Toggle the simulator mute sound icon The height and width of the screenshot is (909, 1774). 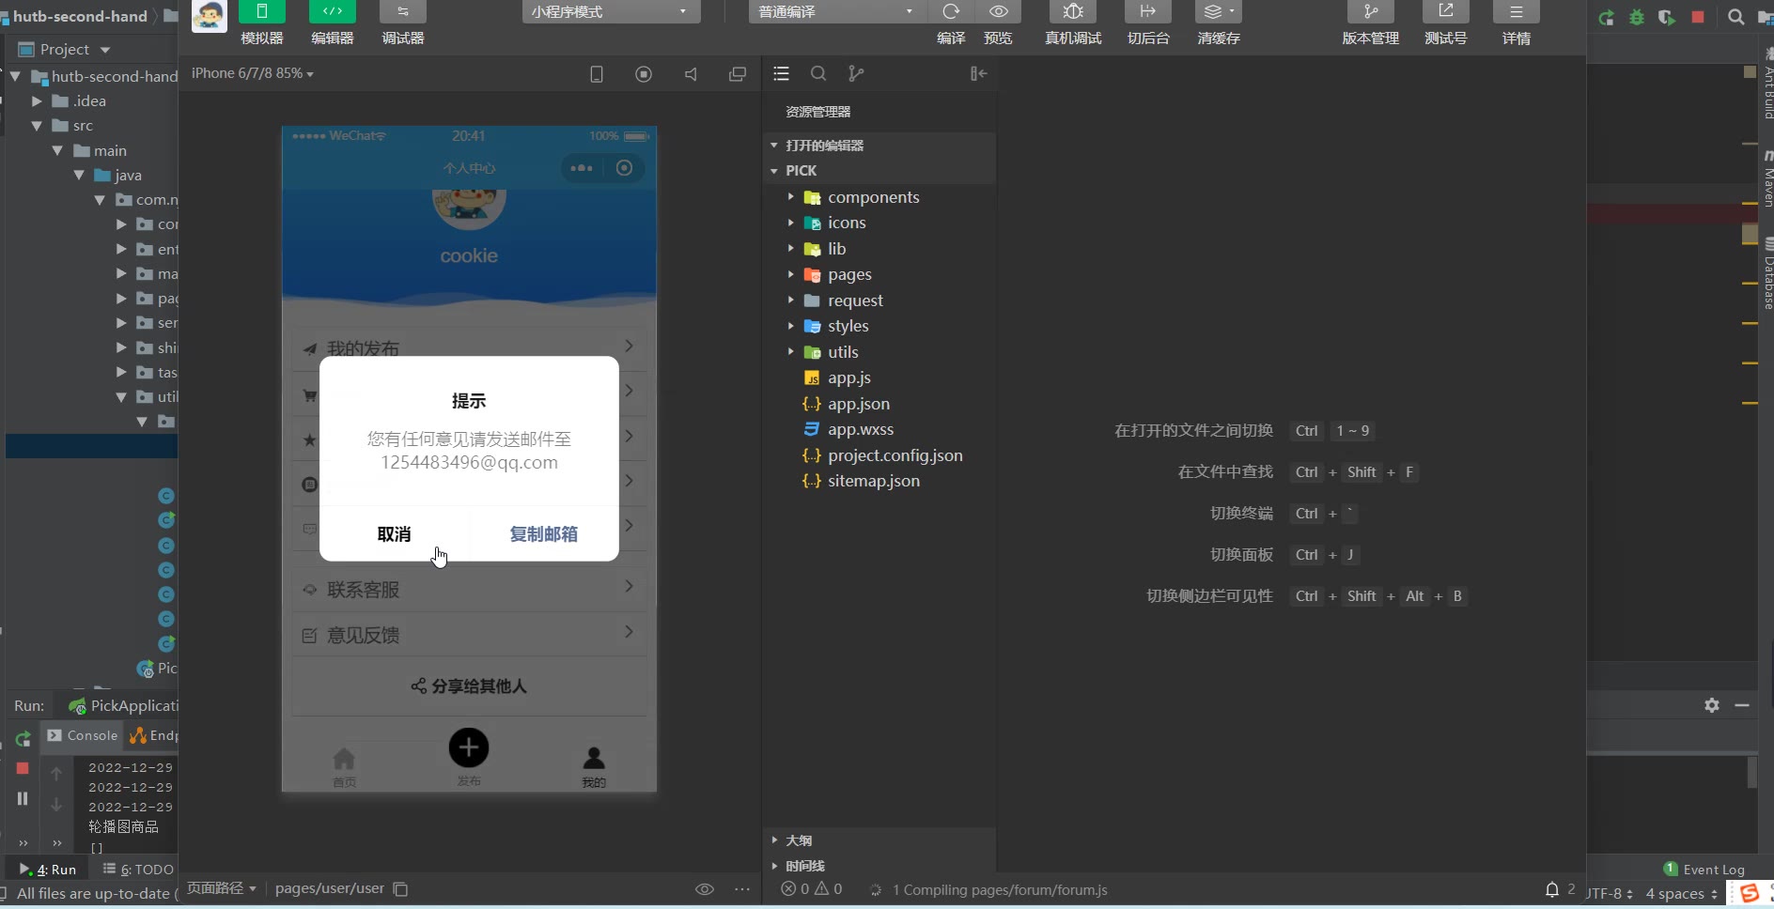click(691, 74)
